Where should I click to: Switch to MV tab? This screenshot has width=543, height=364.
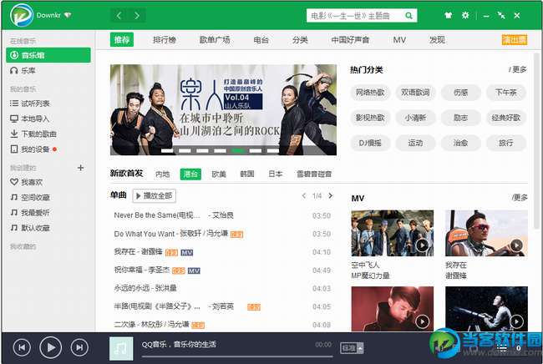tap(399, 40)
